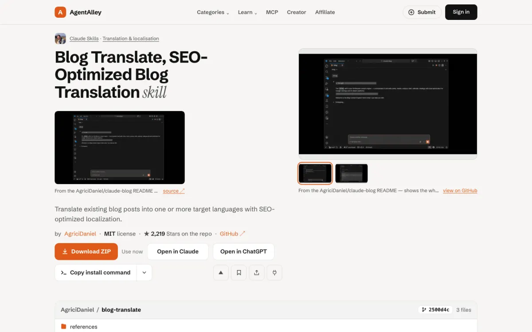This screenshot has height=332, width=532.
Task: Open the Claude Skills breadcrumb
Action: [x=84, y=39]
